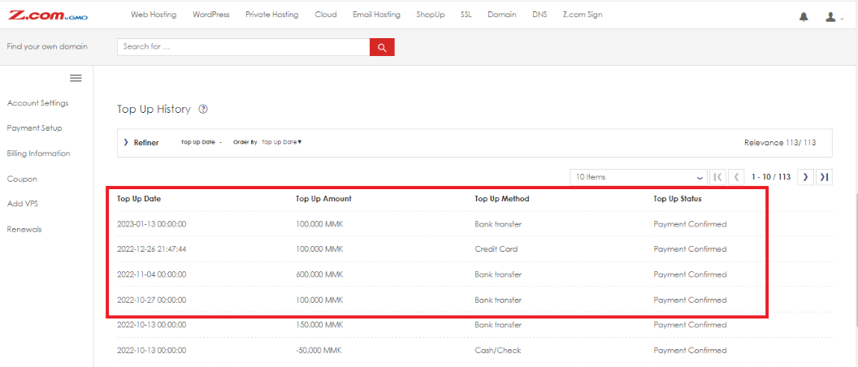858x367 pixels.
Task: Click the 600,000 MMK amount cell
Action: [x=319, y=274]
